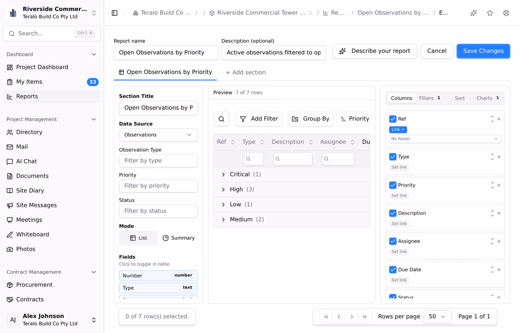
Task: Star this report as favorite
Action: (x=490, y=13)
